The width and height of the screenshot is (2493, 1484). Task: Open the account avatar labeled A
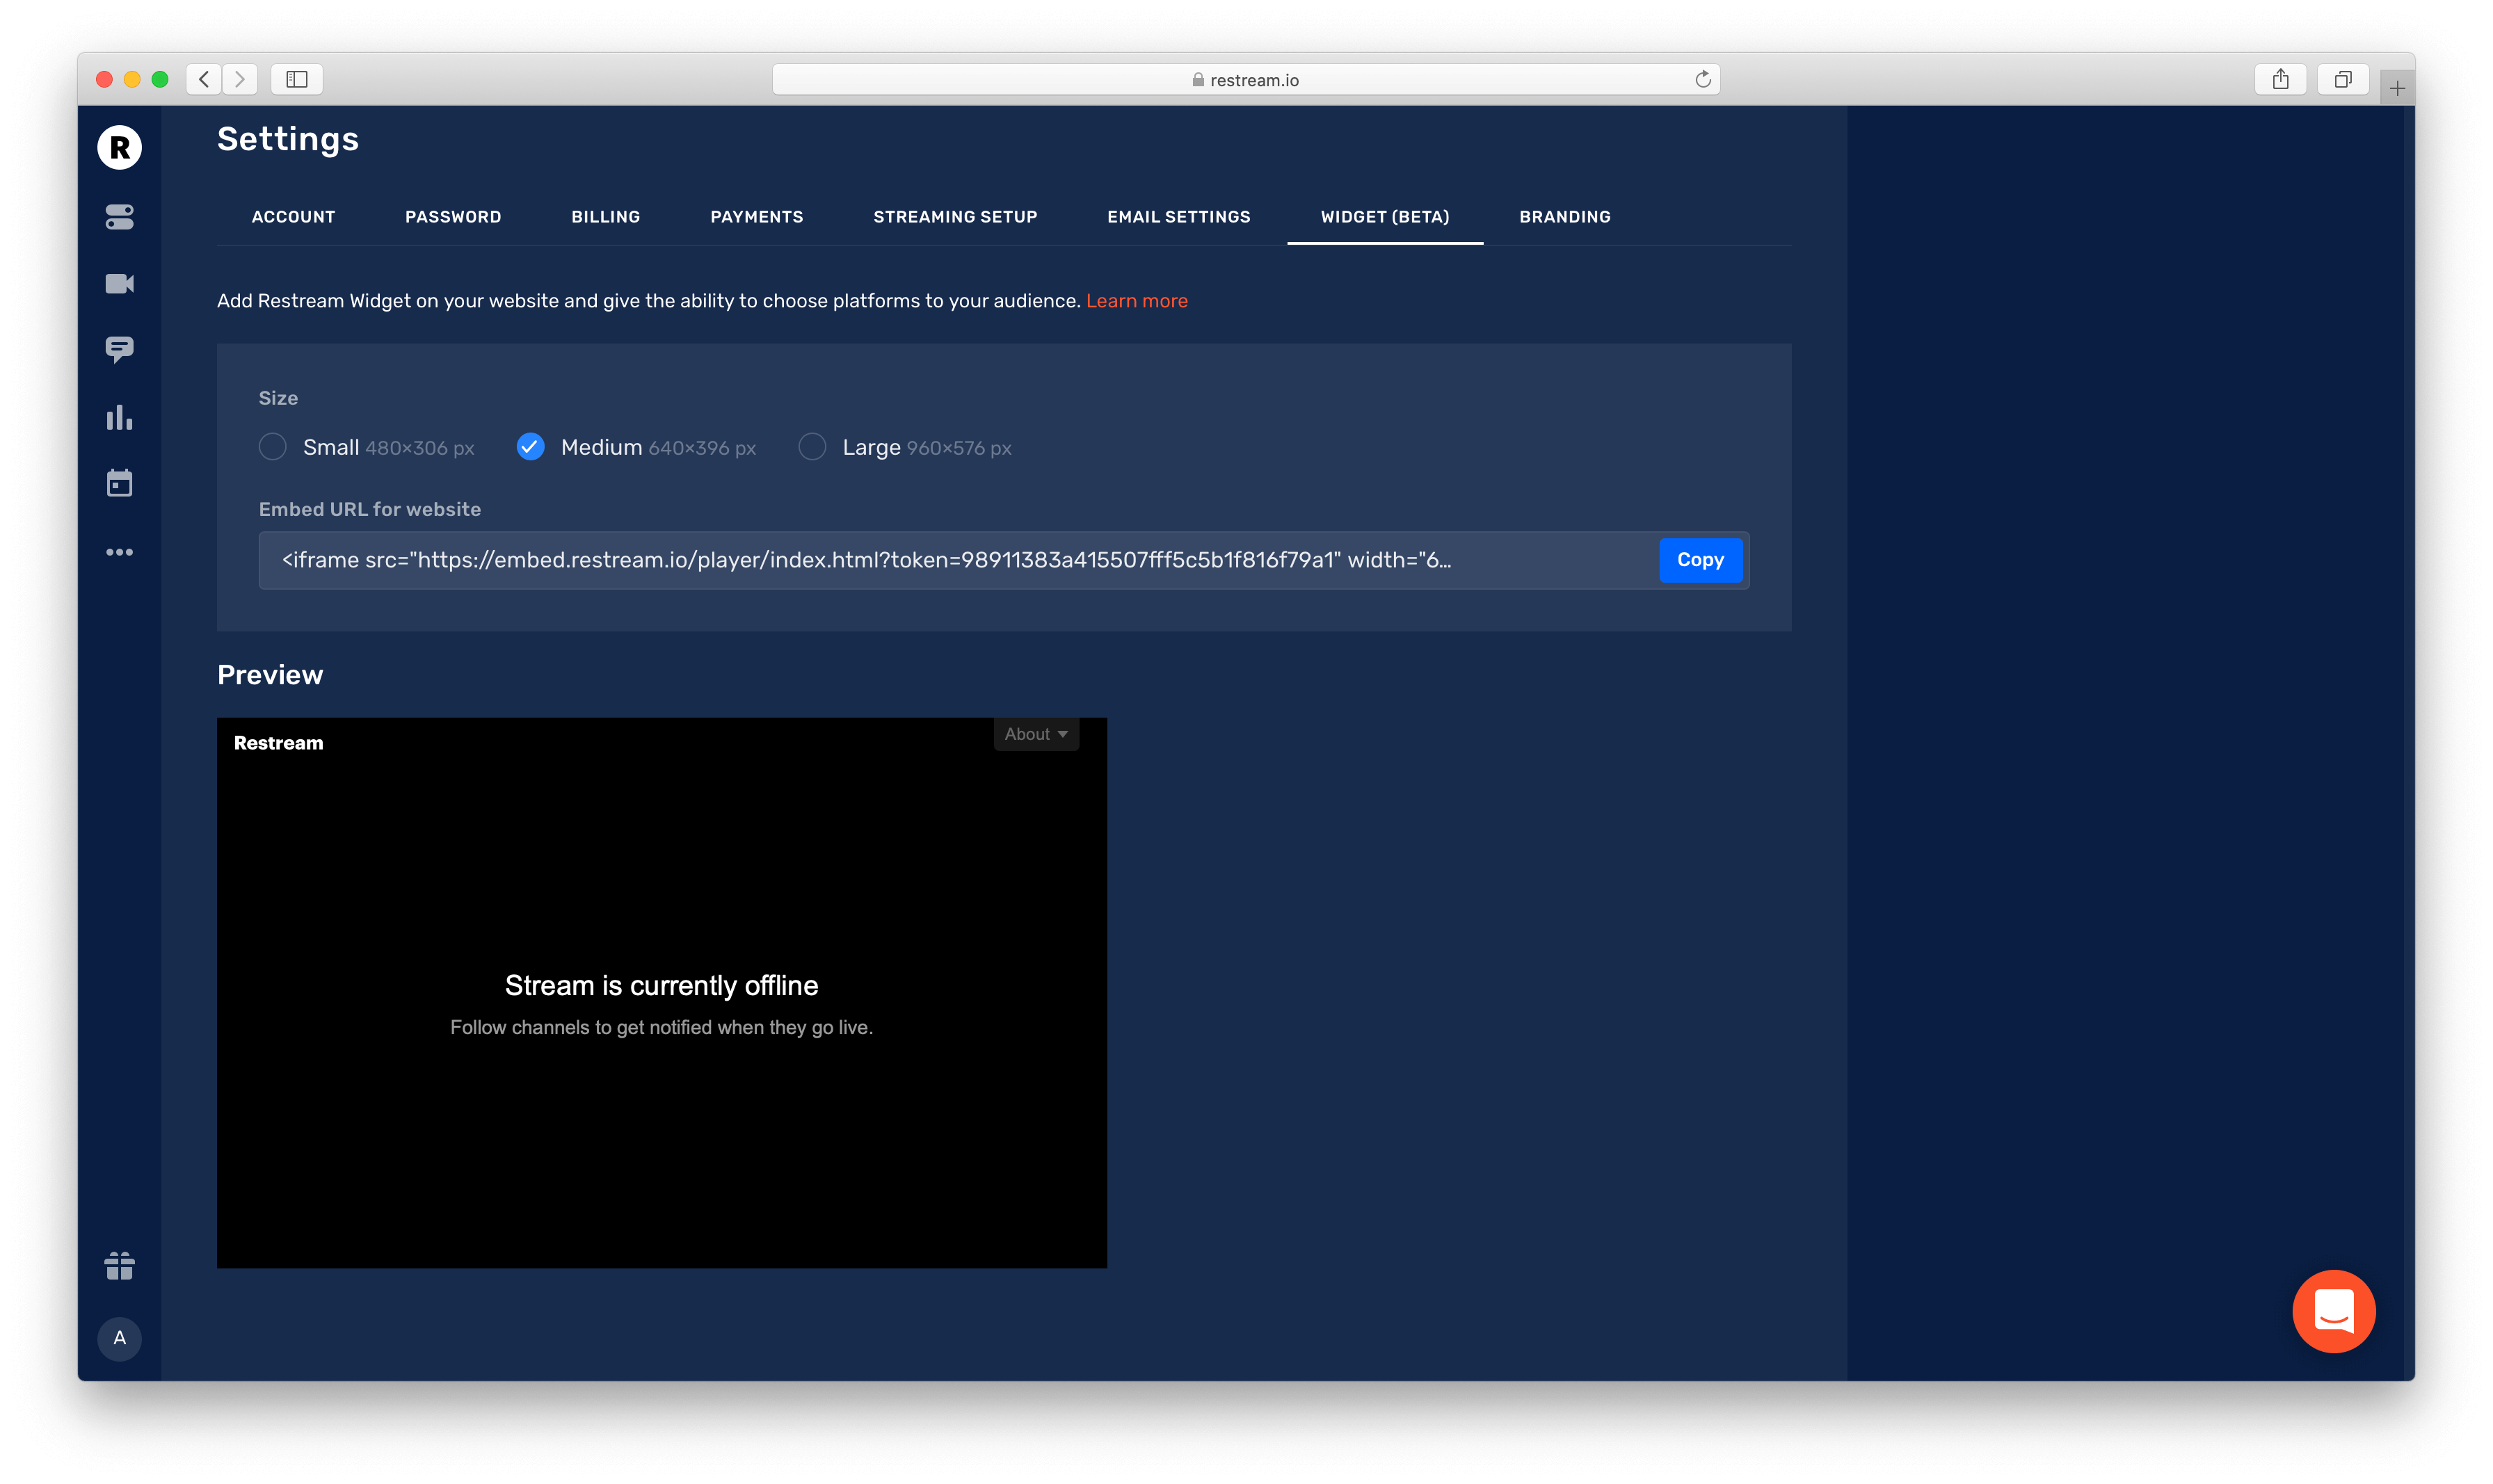click(x=119, y=1338)
